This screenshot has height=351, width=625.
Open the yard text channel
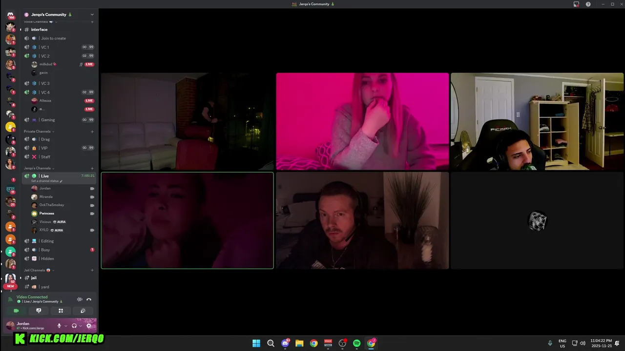(59, 287)
